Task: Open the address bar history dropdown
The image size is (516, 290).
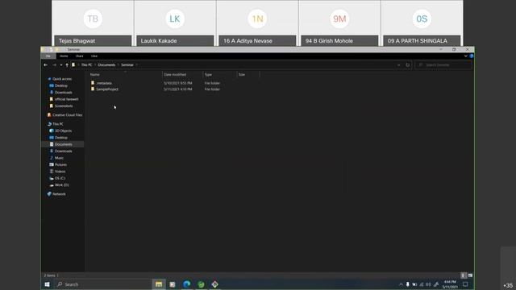Action: click(x=399, y=65)
